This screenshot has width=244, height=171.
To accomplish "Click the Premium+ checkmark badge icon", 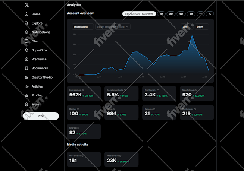I will (x=26, y=59).
